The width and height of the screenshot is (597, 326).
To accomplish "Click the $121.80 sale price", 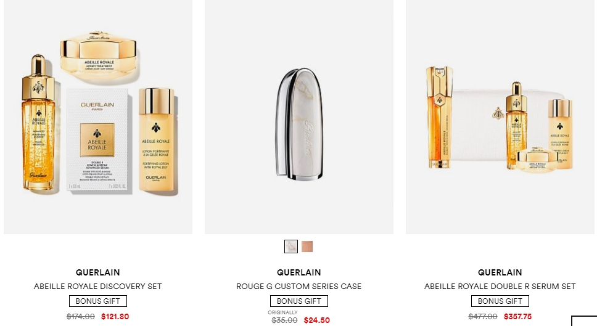I will tap(115, 317).
